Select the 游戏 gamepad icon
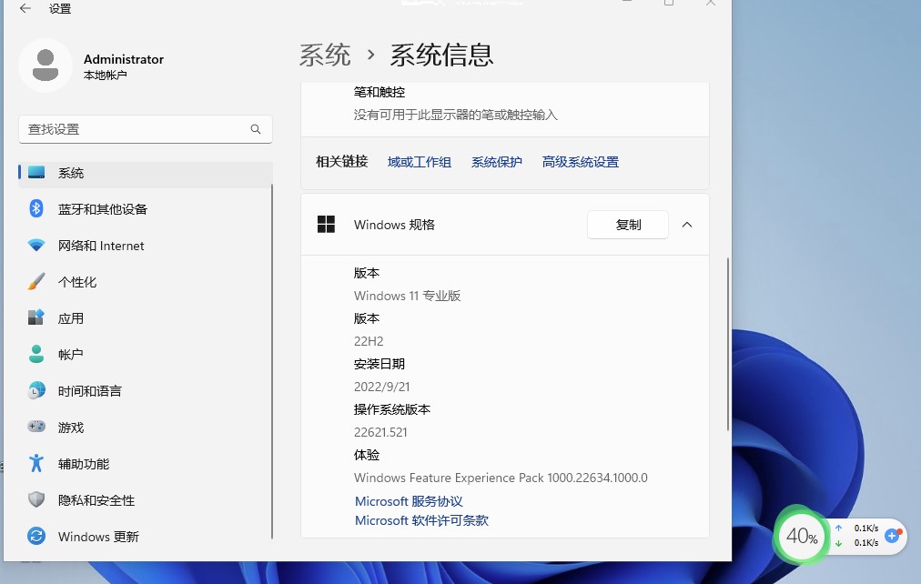This screenshot has width=921, height=584. click(35, 427)
